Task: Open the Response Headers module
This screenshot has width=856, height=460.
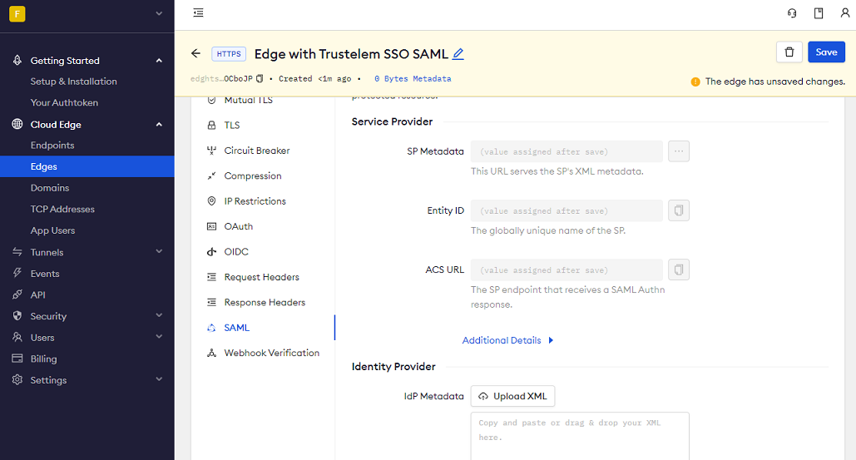Action: click(263, 302)
